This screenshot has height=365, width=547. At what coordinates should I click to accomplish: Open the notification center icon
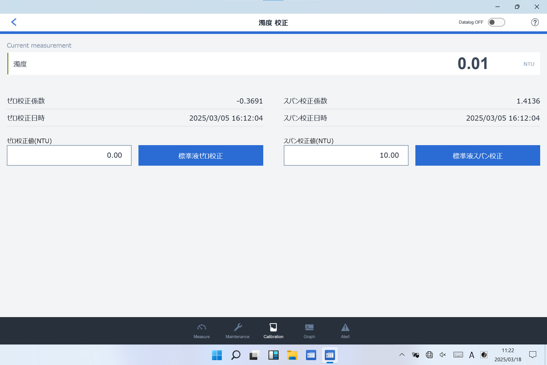[x=532, y=355]
